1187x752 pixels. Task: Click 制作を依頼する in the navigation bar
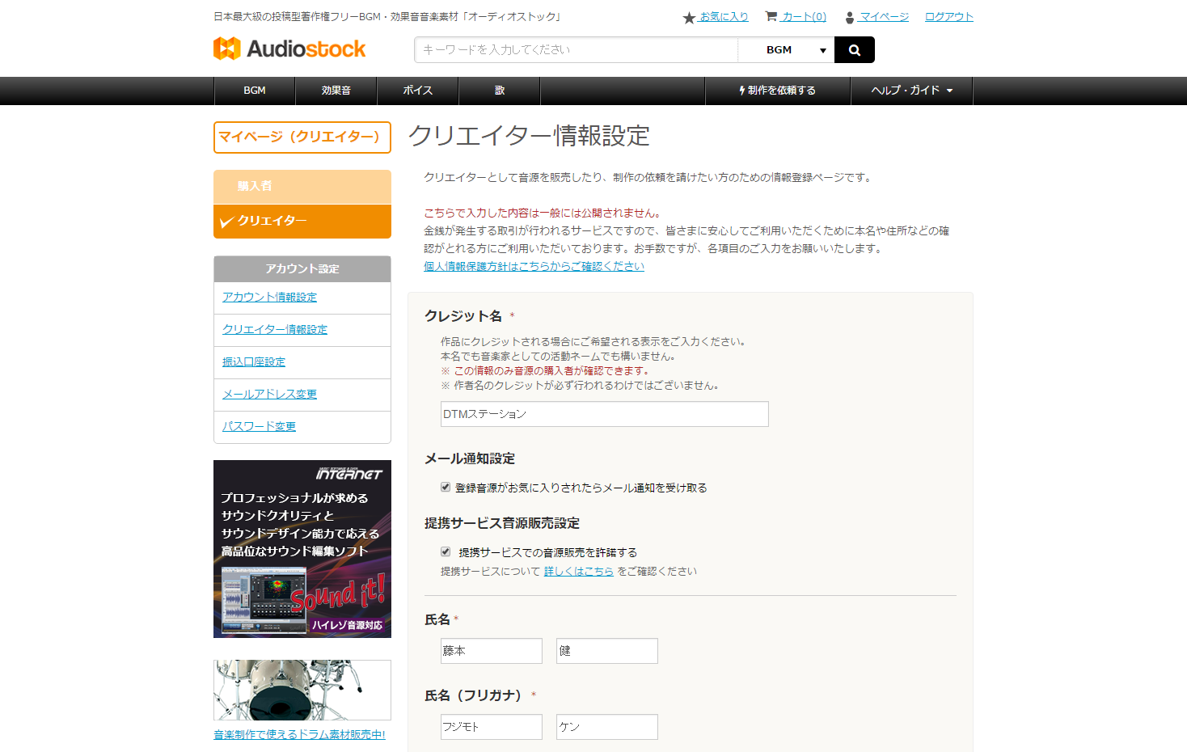tap(778, 91)
